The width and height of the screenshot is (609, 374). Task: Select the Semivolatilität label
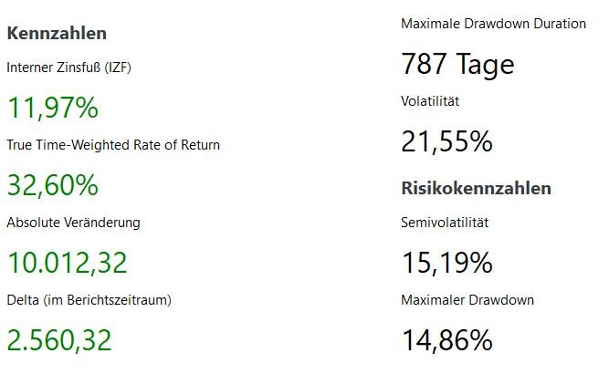445,223
